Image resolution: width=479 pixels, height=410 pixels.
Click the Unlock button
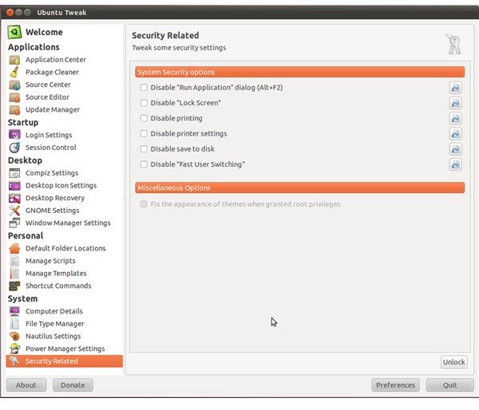pyautogui.click(x=454, y=362)
